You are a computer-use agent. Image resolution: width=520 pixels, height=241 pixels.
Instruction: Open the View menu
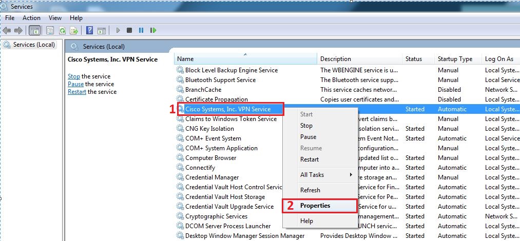tap(55, 18)
